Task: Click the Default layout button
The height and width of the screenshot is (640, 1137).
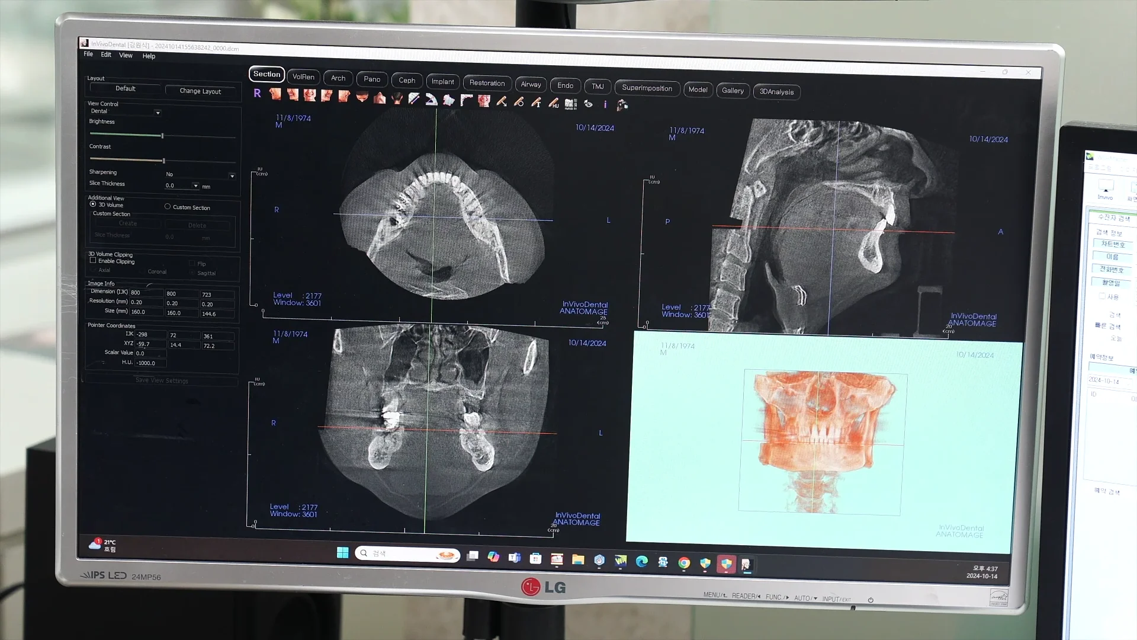Action: pyautogui.click(x=125, y=88)
